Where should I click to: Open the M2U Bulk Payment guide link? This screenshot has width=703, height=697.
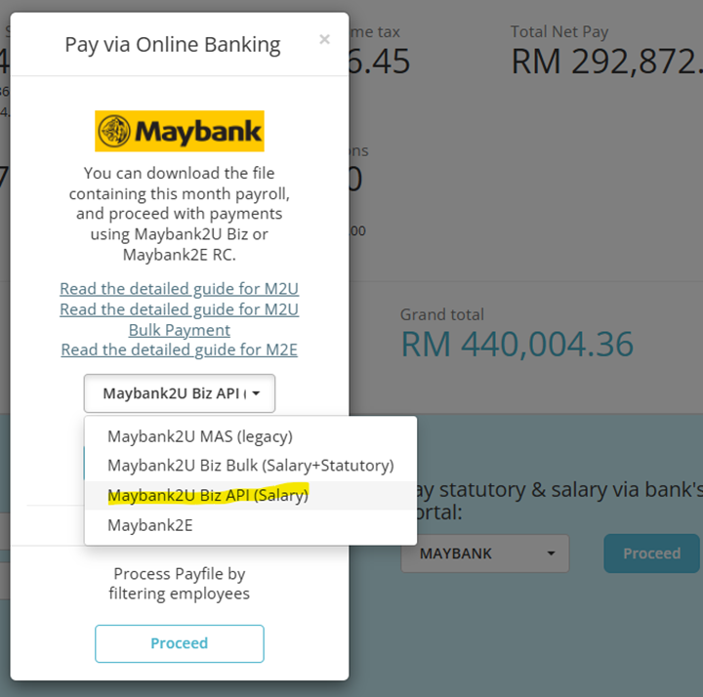click(180, 319)
